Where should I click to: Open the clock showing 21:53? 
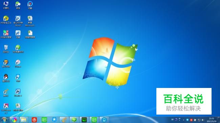point(212,120)
